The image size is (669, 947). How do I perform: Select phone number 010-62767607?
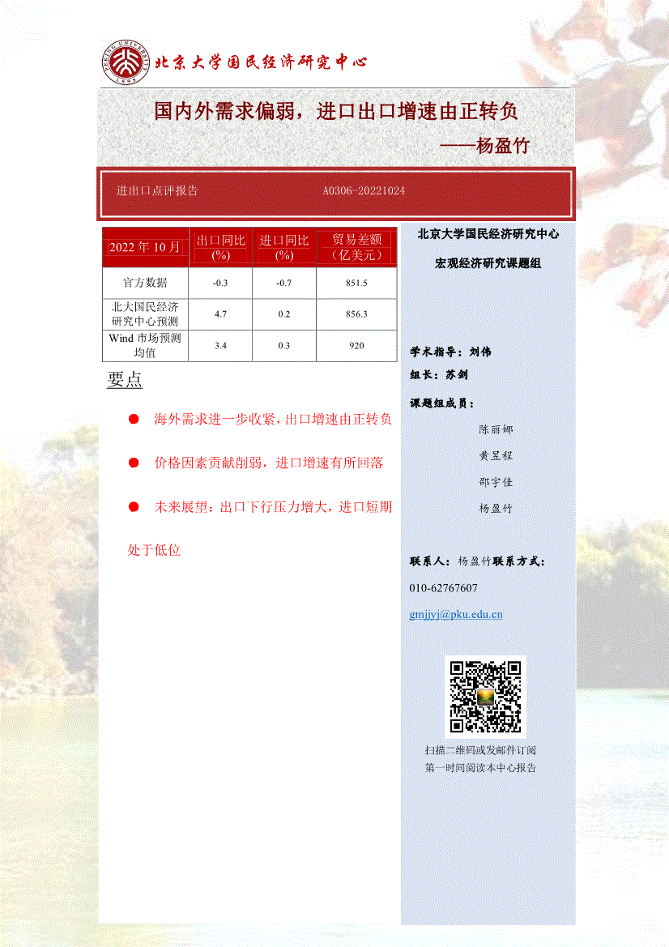coord(444,588)
